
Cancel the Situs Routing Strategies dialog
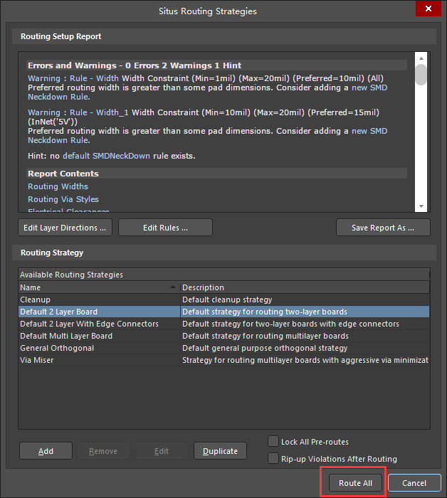point(414,483)
